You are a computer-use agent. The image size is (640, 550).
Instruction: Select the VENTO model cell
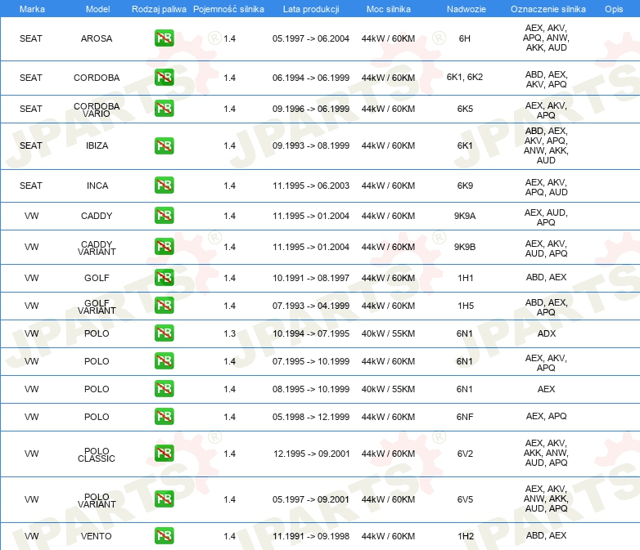coord(97,536)
